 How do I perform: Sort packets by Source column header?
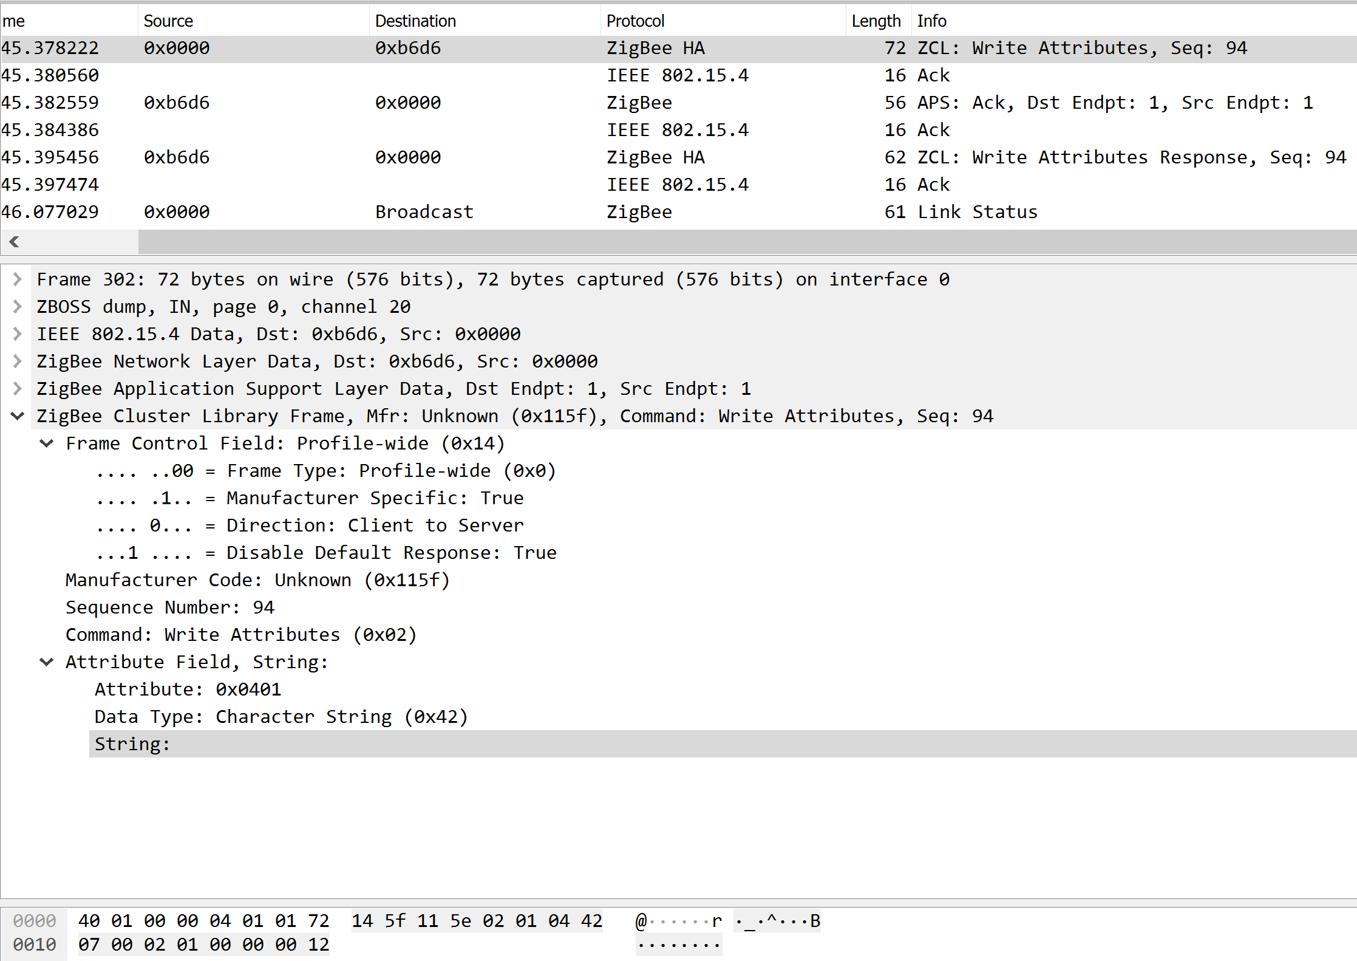(168, 21)
